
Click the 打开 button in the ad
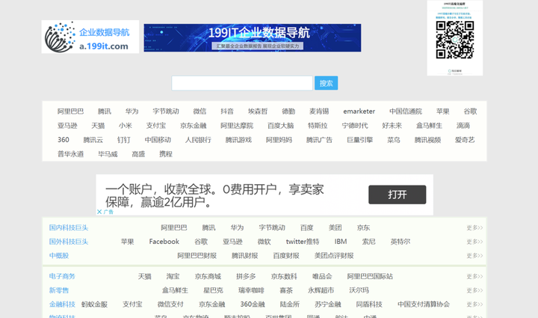398,195
